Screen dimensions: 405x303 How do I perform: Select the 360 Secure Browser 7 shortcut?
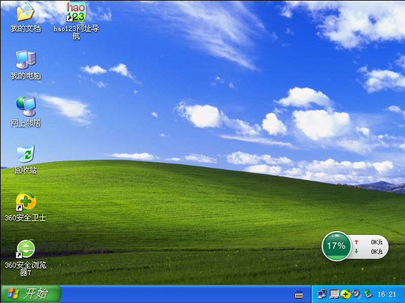click(25, 249)
